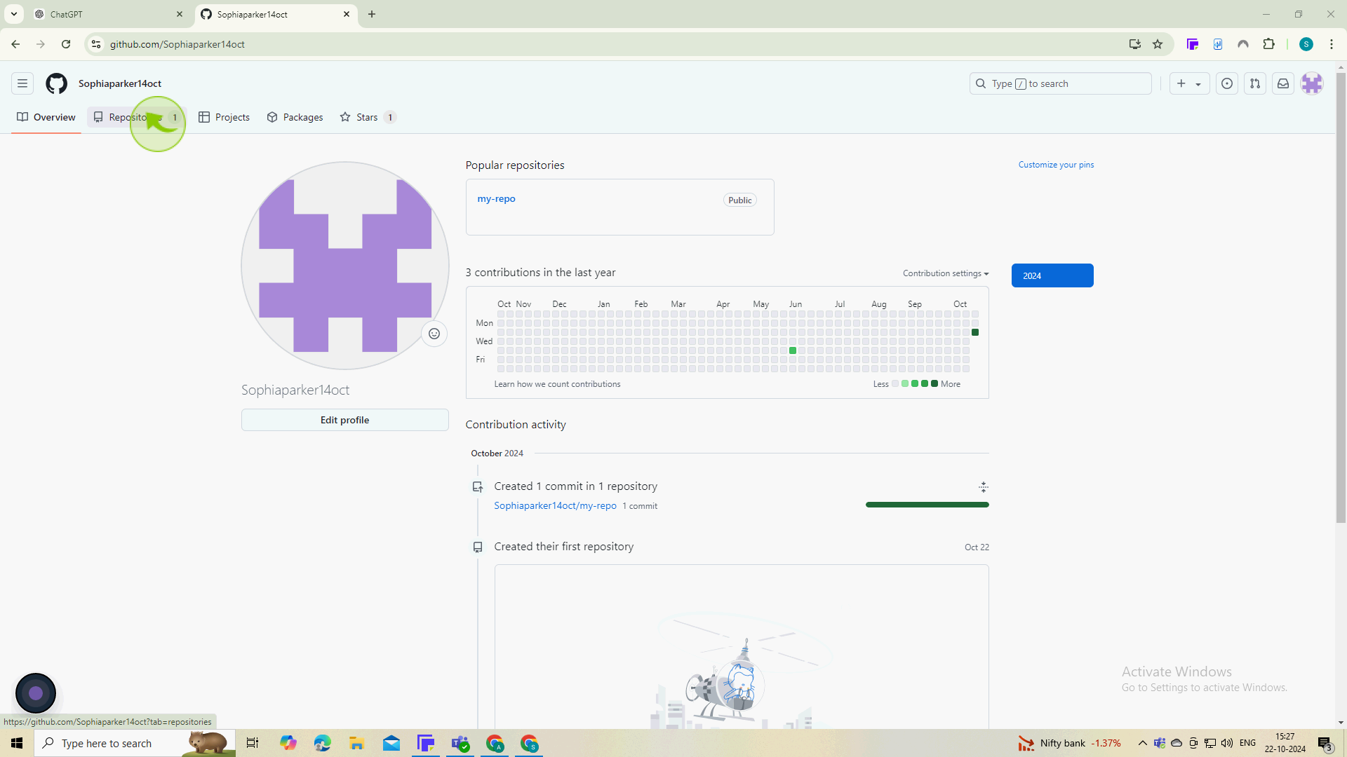1347x757 pixels.
Task: Open the Pull requests icon in header
Action: [1255, 83]
